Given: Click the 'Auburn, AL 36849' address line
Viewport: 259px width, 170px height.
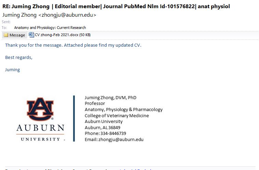Looking at the screenshot, I should pyautogui.click(x=103, y=127).
